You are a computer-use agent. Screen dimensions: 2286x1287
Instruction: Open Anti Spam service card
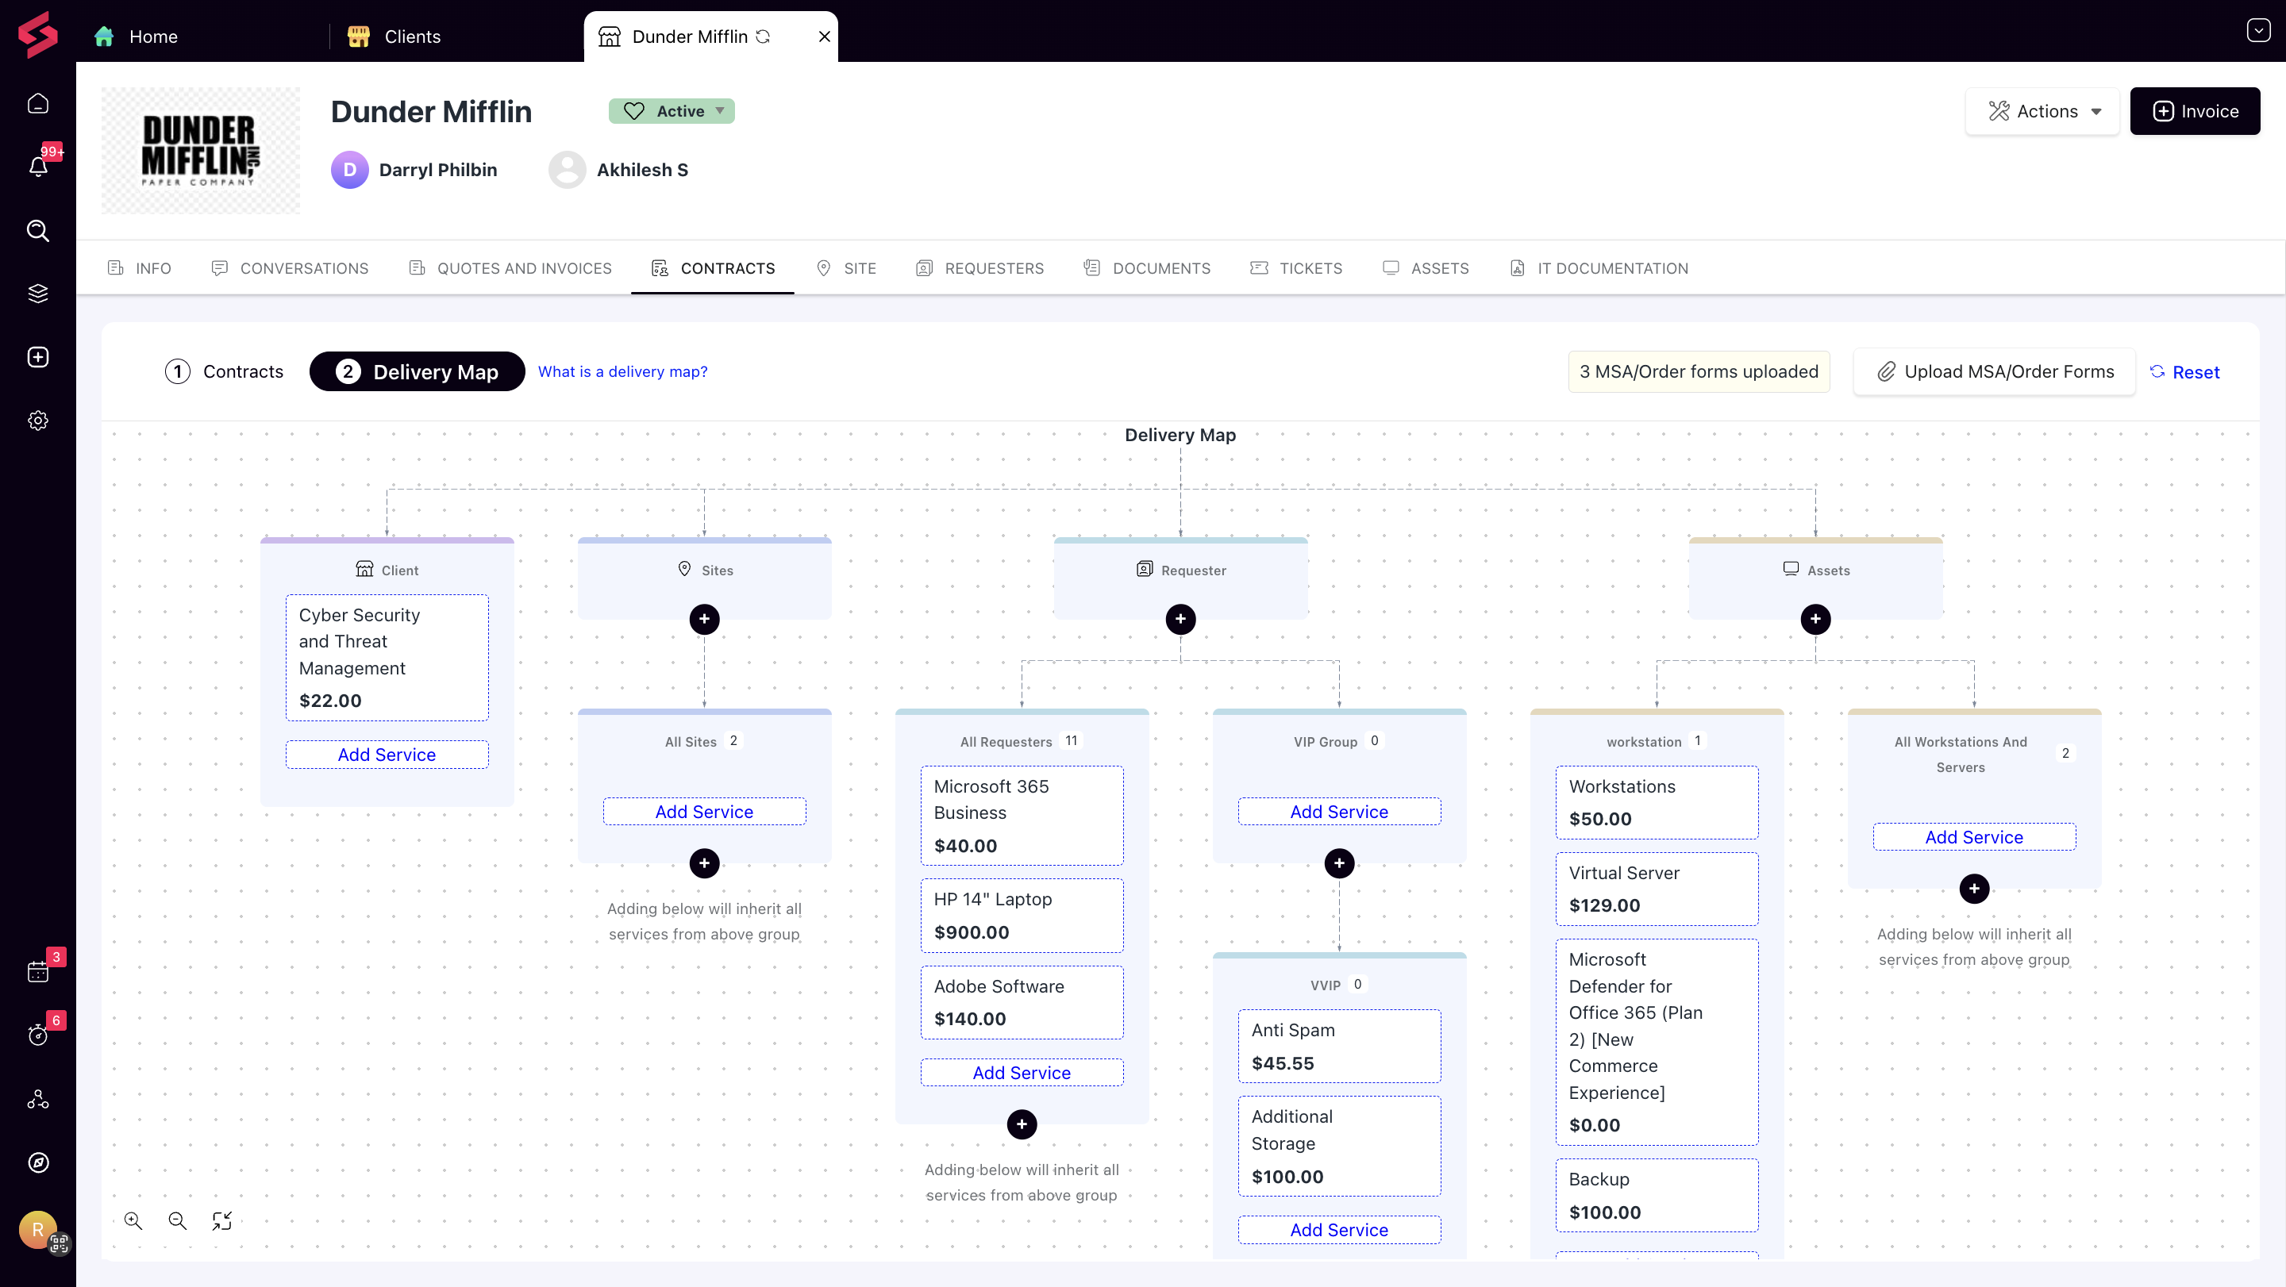pyautogui.click(x=1339, y=1046)
